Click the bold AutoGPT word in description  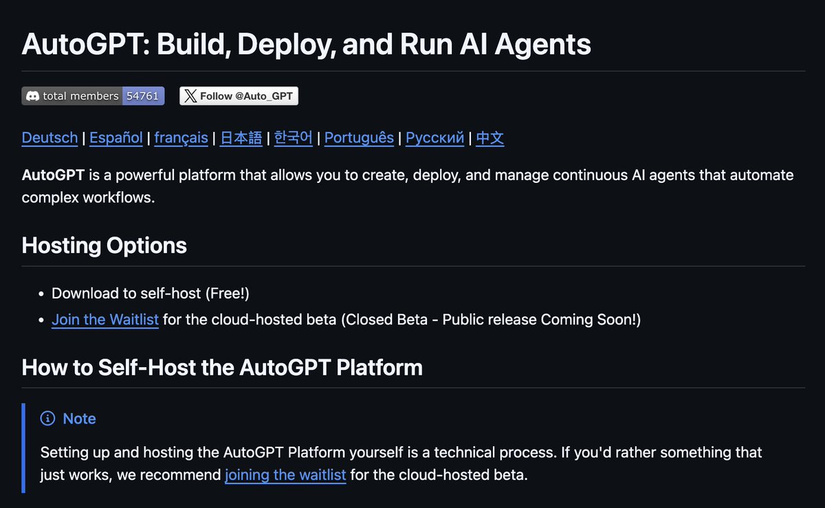[x=53, y=175]
